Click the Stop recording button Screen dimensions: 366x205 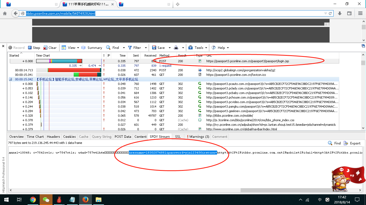coord(34,48)
